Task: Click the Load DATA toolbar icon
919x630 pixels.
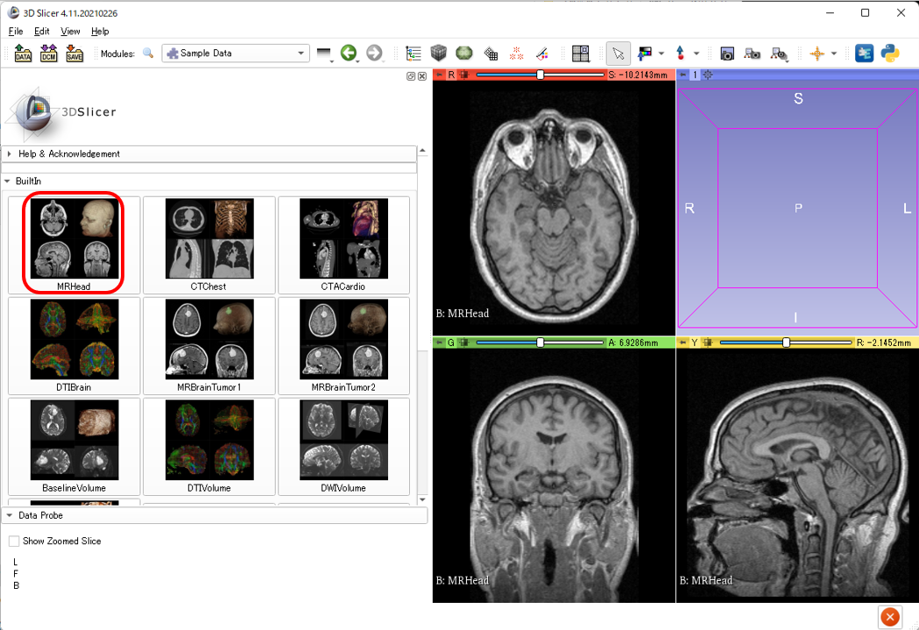Action: 23,53
